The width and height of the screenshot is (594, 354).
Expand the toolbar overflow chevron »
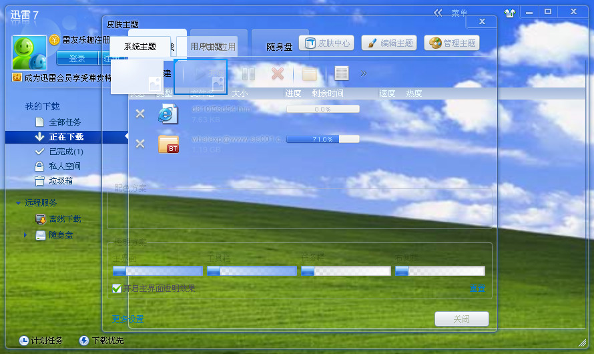364,73
